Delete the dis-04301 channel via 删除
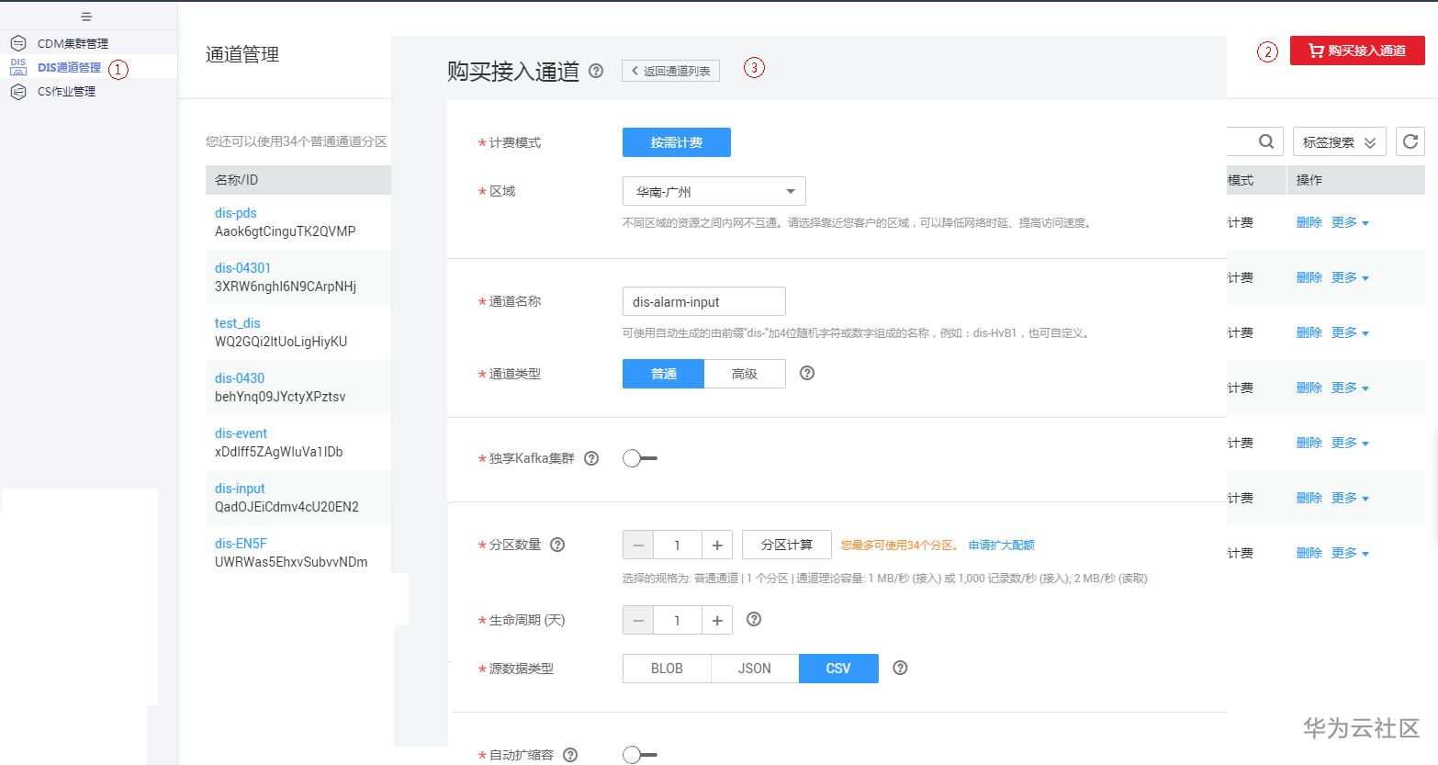The width and height of the screenshot is (1438, 765). pos(1309,277)
